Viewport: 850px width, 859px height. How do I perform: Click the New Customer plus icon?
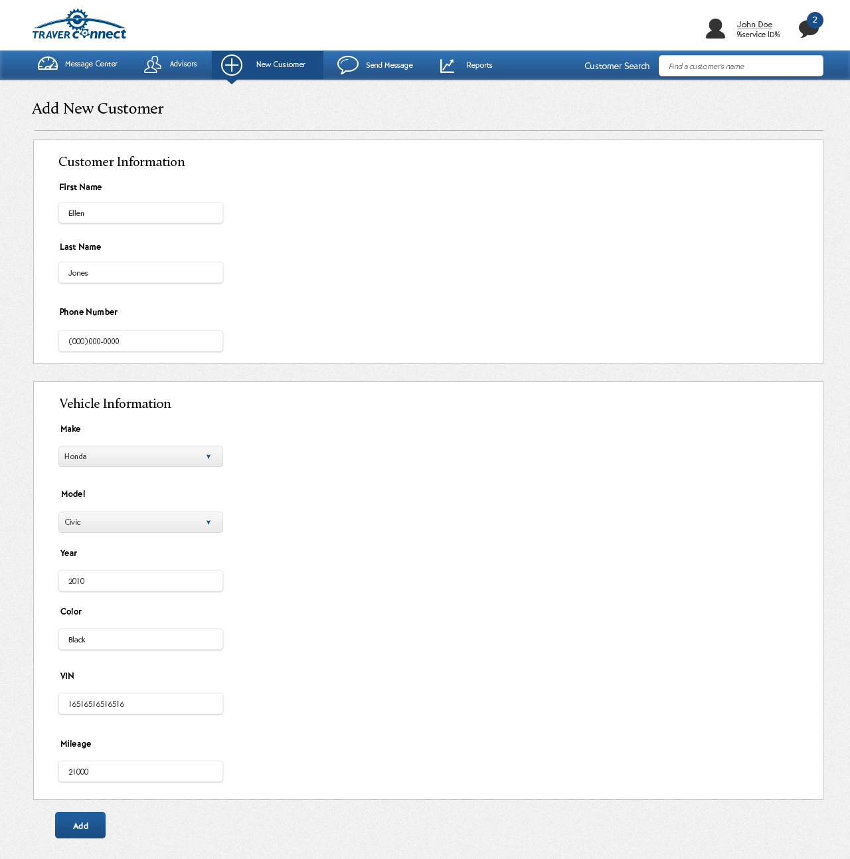[x=232, y=65]
